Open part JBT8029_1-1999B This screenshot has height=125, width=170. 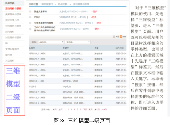coord(37,76)
